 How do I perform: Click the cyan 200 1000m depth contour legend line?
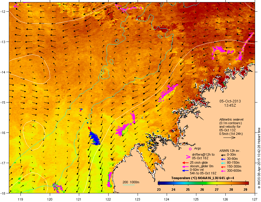[x=128, y=185]
